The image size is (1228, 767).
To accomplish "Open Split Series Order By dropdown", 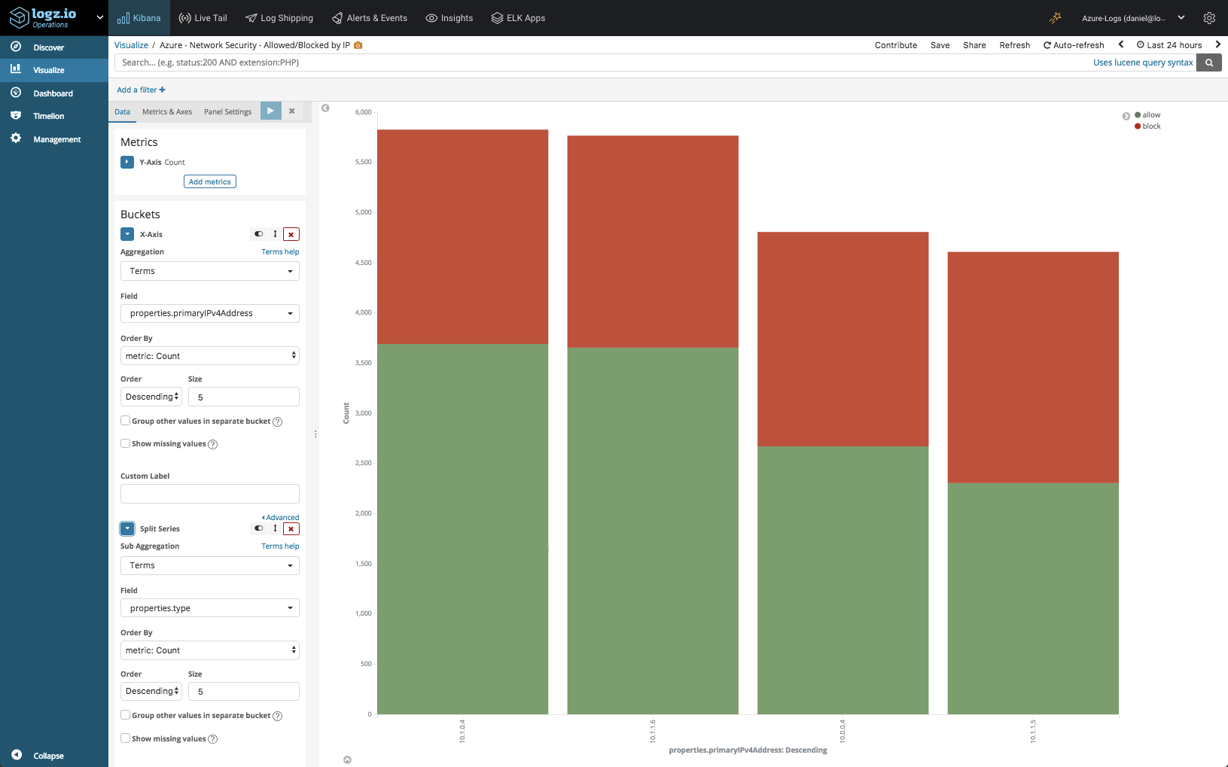I will point(210,650).
